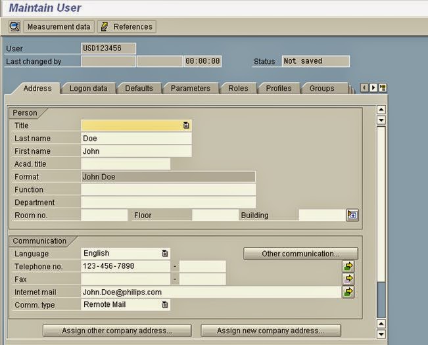Click bottom scroll down arrow of panel
This screenshot has height=345, width=428.
(x=381, y=334)
